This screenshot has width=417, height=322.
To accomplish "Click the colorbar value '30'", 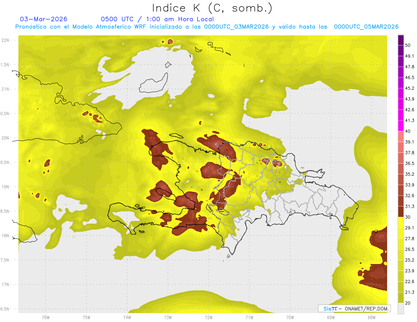I will tap(408, 217).
